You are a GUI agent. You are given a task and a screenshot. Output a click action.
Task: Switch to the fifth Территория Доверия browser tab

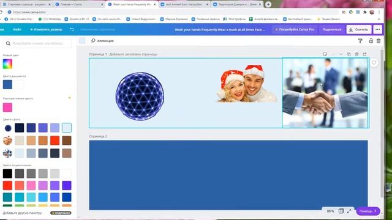pos(237,4)
